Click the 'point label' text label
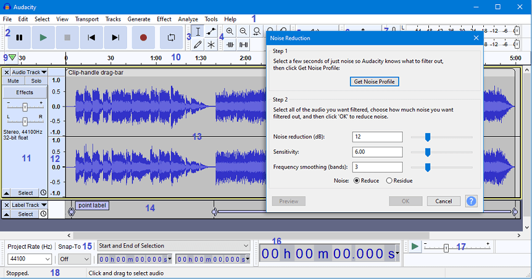Viewport: 532px width, 279px height. pyautogui.click(x=92, y=205)
